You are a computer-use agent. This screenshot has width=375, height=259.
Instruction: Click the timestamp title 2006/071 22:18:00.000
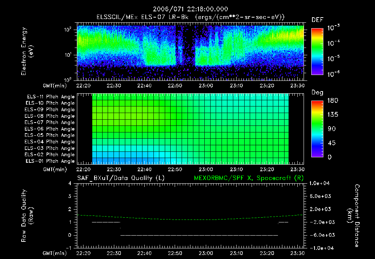[x=190, y=9]
